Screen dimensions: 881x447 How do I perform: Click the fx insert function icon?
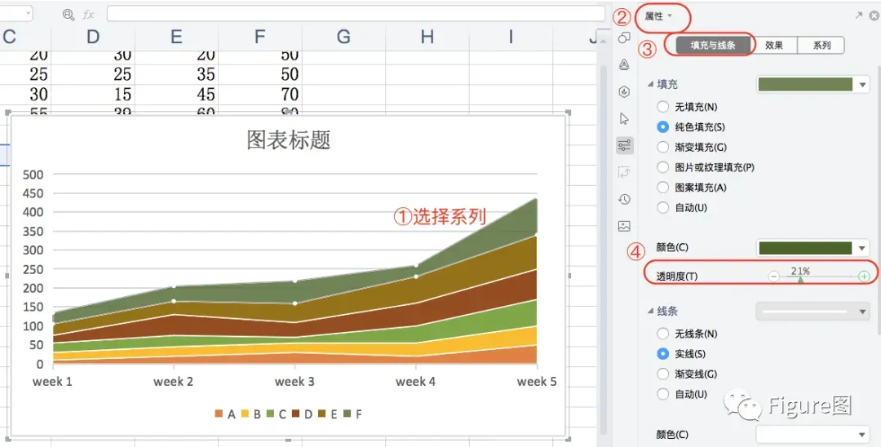click(88, 15)
